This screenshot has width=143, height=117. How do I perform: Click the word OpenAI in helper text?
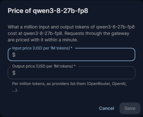tap(119, 84)
